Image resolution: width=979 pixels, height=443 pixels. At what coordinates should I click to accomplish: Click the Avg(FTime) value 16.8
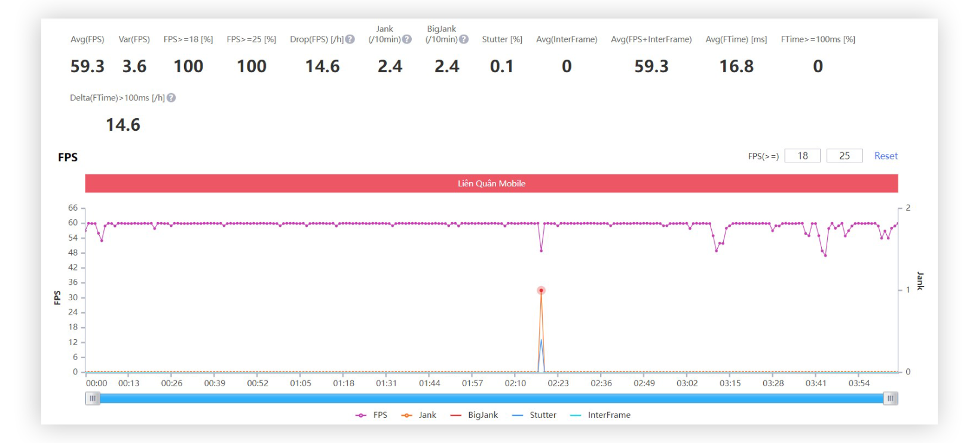tap(736, 66)
